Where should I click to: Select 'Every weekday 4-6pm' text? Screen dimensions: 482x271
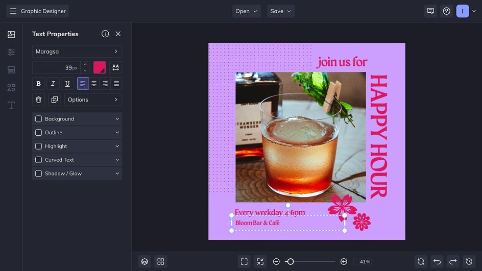point(270,212)
